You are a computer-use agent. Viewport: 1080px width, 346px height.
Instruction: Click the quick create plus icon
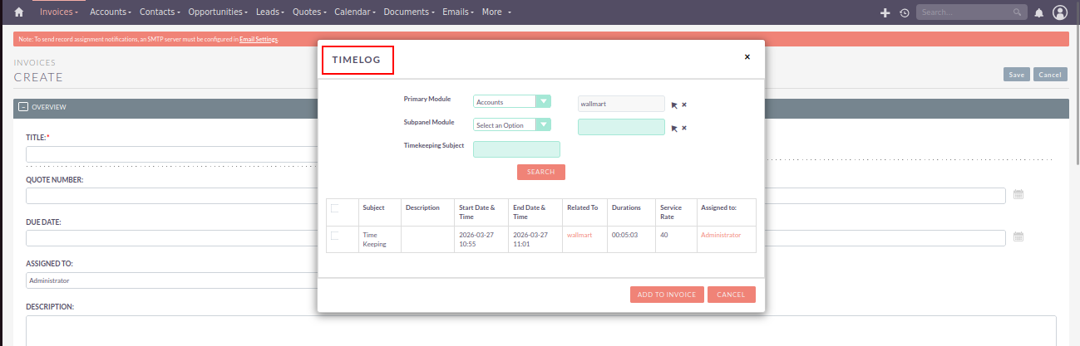tap(885, 13)
